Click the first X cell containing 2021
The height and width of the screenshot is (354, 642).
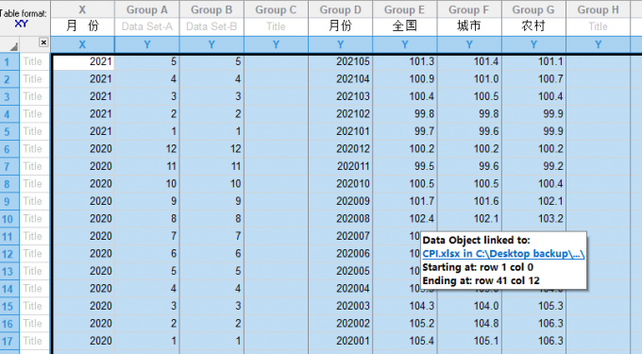(83, 61)
